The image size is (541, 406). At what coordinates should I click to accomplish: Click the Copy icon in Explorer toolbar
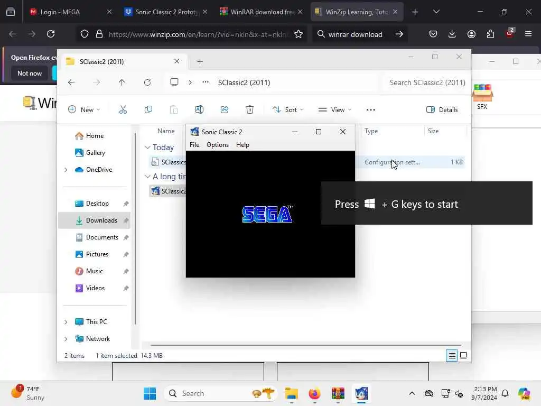click(148, 110)
